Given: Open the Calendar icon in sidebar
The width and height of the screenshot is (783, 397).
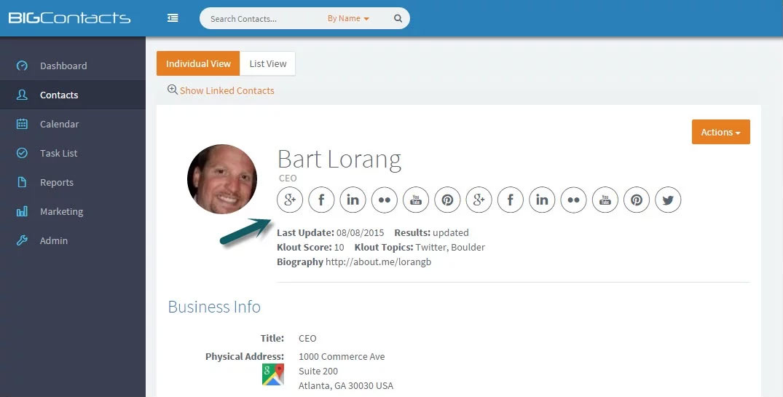Looking at the screenshot, I should 22,124.
